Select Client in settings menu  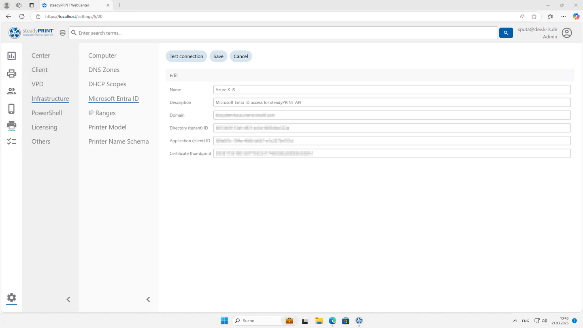40,70
